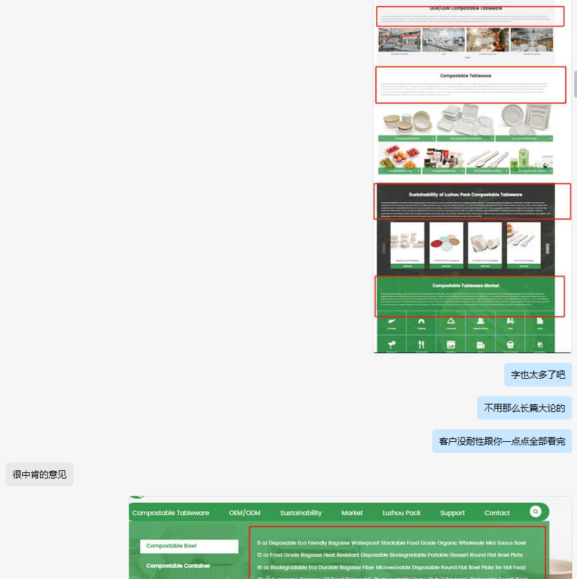Screen dimensions: 577x579
Task: Open the 12 oz Dessert Round Flat Bowl link
Action: click(x=389, y=555)
